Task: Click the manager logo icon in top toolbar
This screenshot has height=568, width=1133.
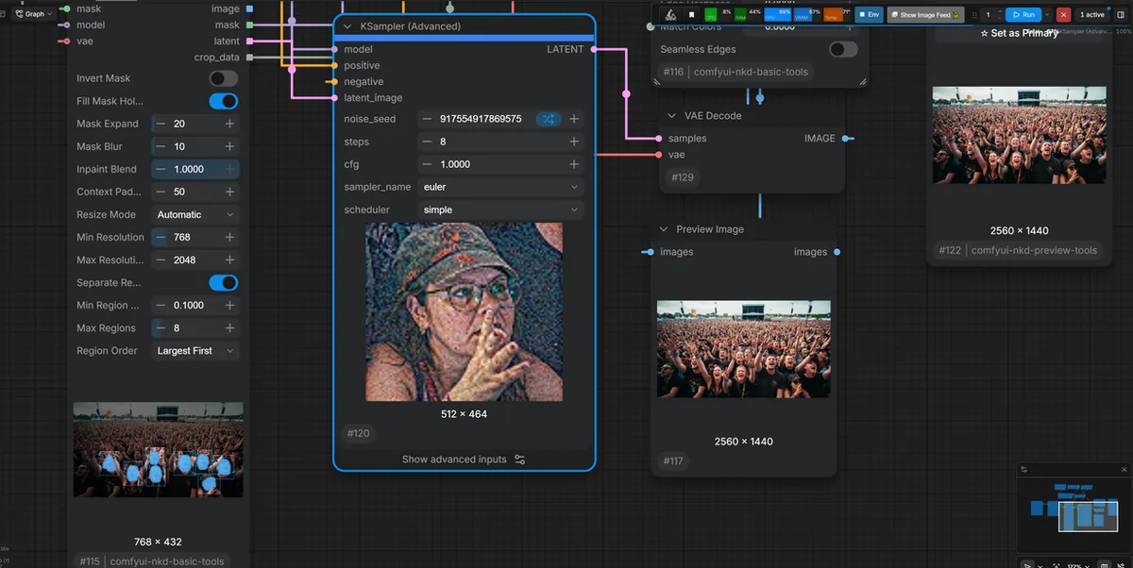Action: 669,15
